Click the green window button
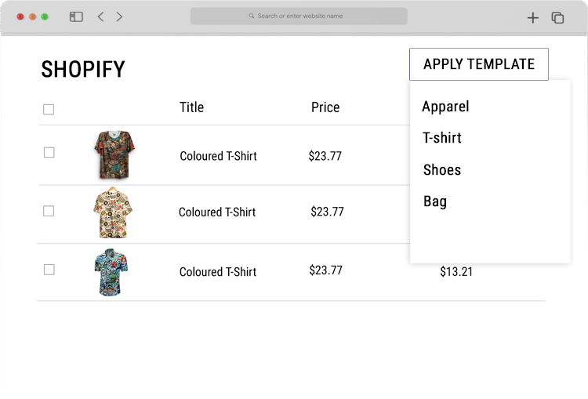This screenshot has width=588, height=399. 44,17
